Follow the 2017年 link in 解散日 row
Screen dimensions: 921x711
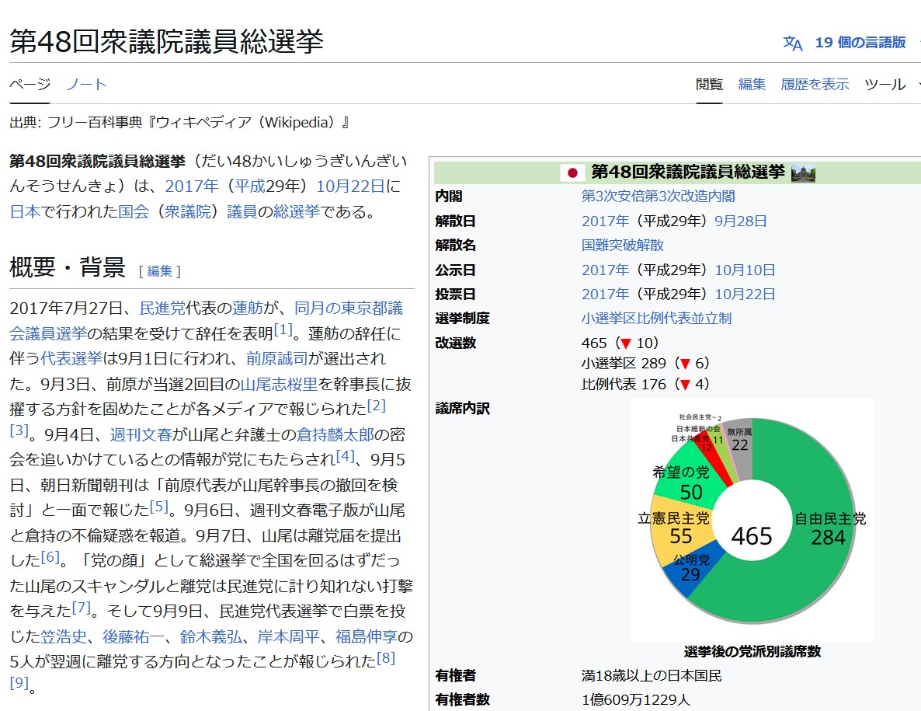[605, 221]
